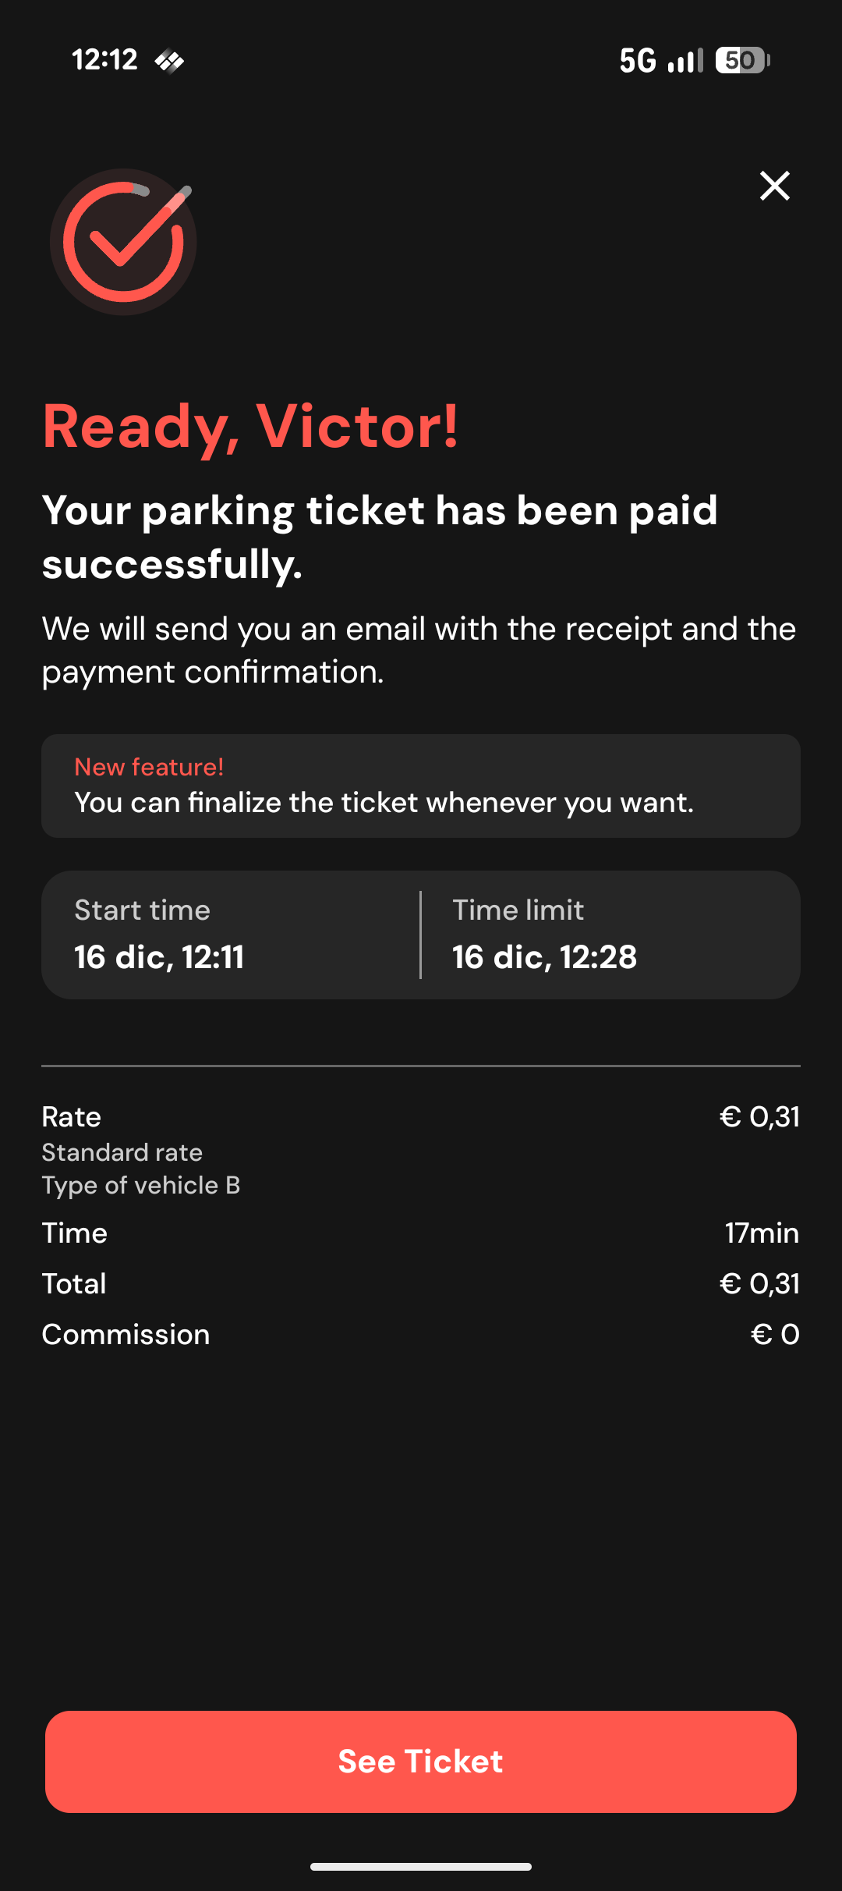This screenshot has height=1891, width=842.
Task: Close the payment confirmation screen
Action: click(x=774, y=186)
